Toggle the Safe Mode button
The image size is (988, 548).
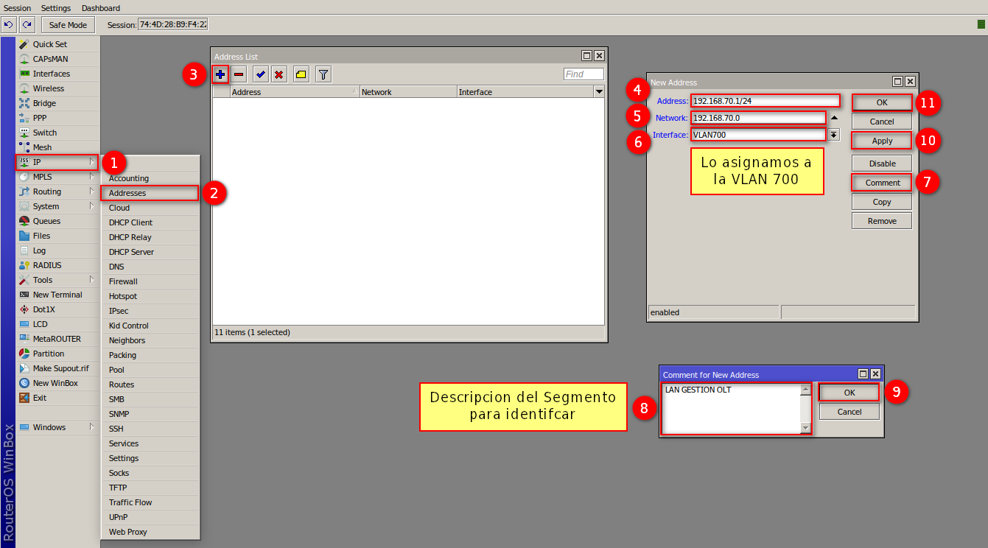68,25
